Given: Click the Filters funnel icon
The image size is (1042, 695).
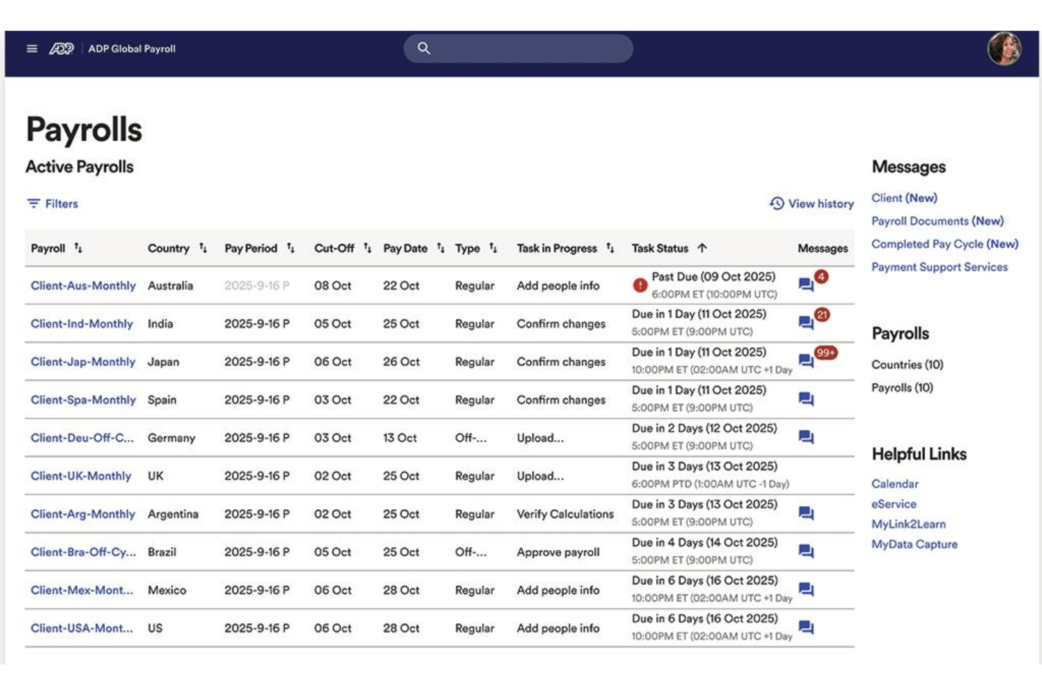Looking at the screenshot, I should tap(33, 204).
